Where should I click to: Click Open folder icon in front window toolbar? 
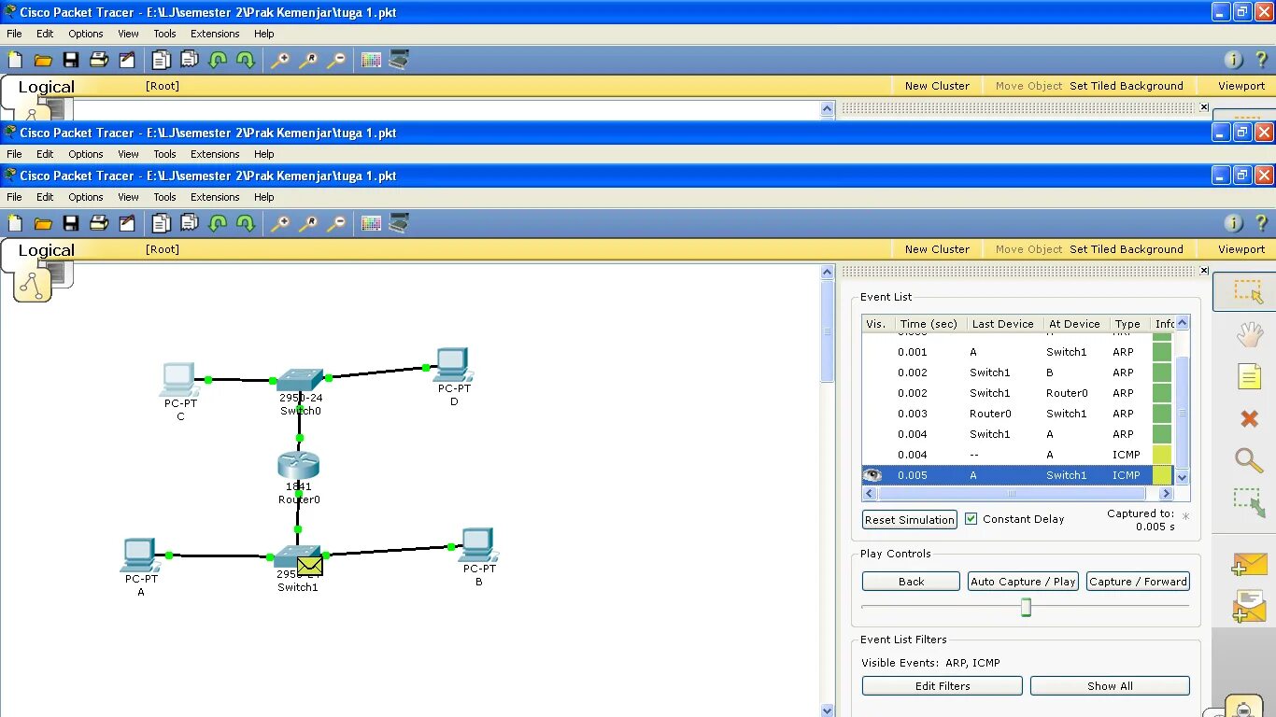43,223
